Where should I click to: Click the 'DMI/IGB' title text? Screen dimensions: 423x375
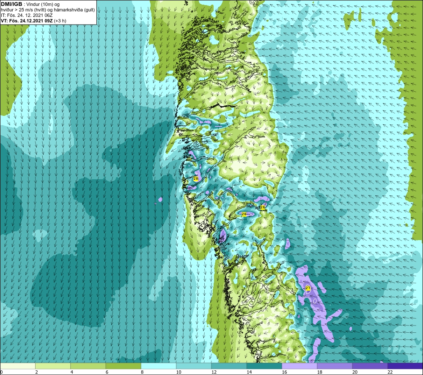[x=11, y=4]
